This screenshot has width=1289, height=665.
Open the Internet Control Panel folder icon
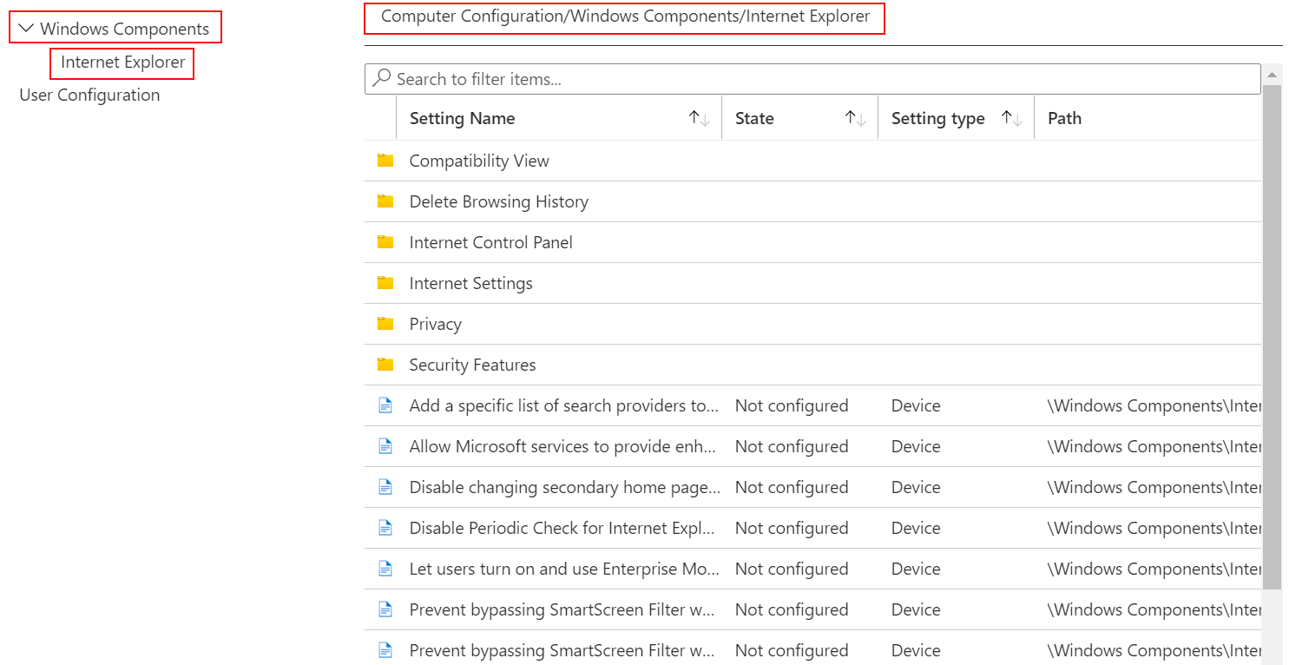click(x=385, y=242)
